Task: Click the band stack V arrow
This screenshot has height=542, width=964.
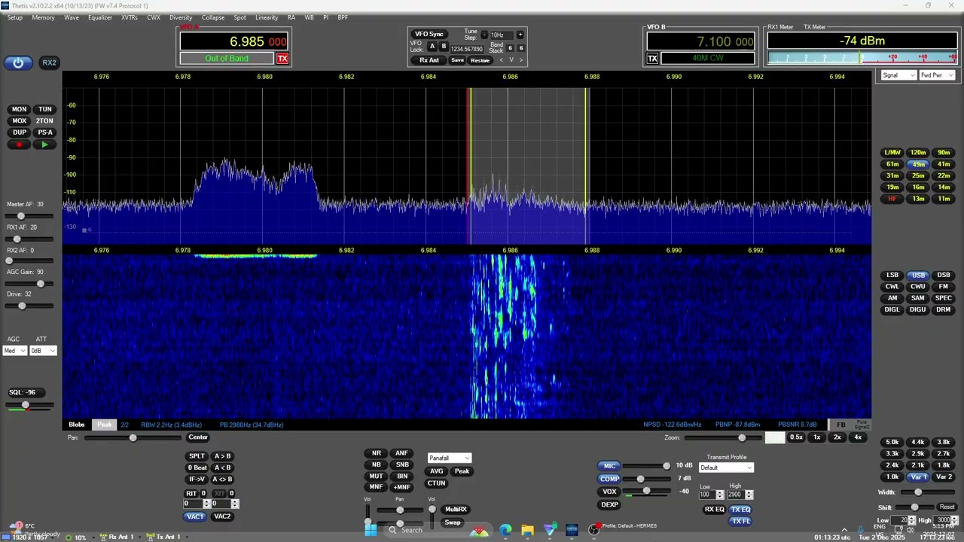Action: (x=511, y=60)
